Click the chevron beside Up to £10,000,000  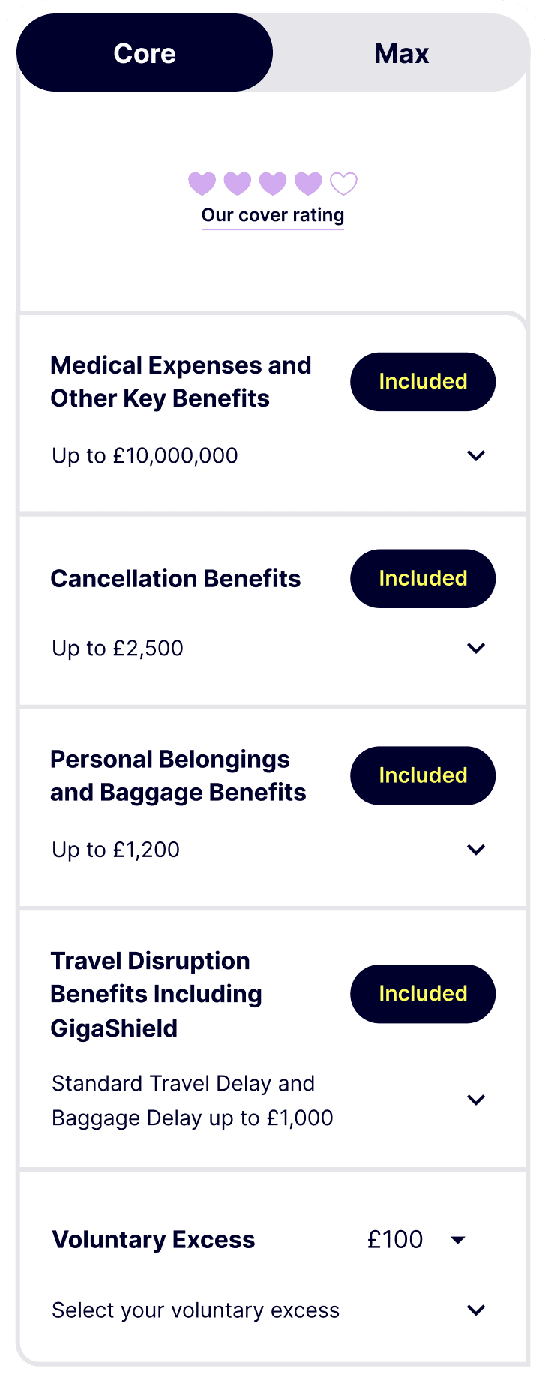476,455
